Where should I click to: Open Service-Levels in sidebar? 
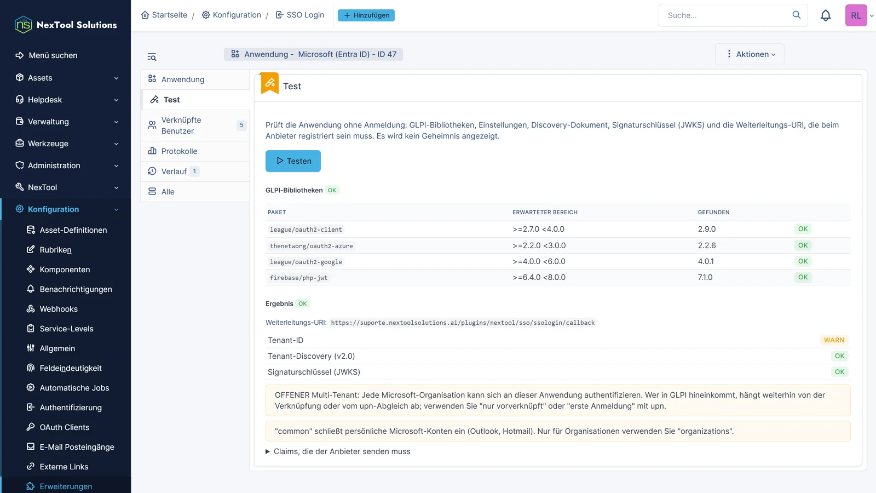pos(66,329)
